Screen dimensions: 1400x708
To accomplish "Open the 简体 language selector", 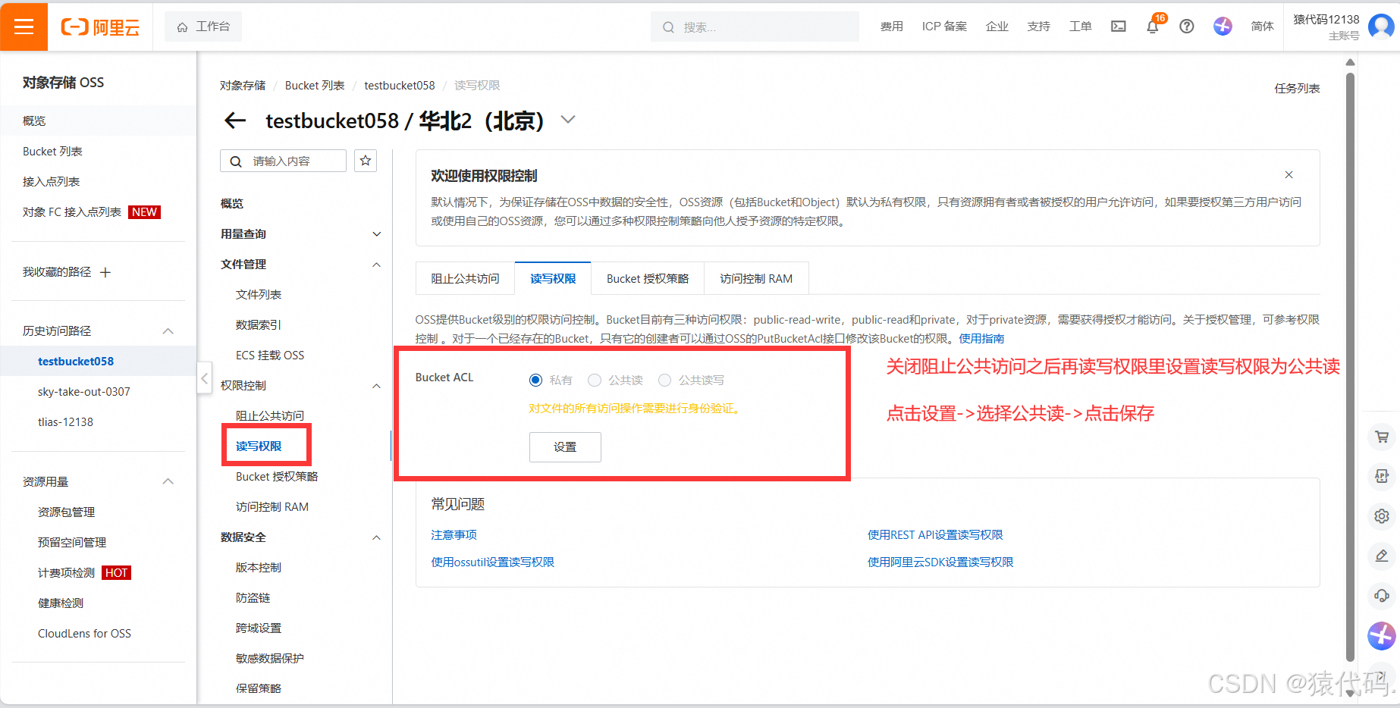I will (1262, 27).
